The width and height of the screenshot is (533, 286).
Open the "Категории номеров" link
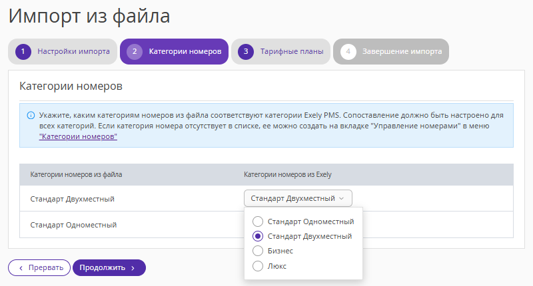[x=78, y=136]
